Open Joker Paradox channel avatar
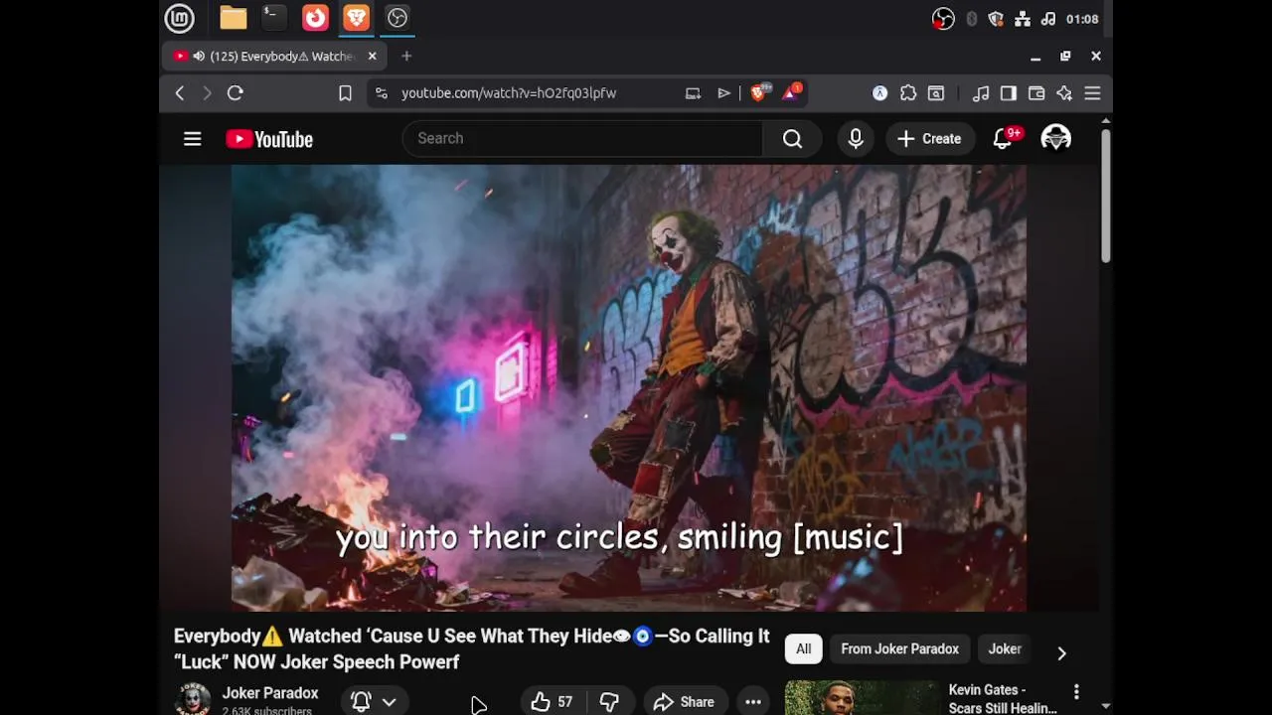This screenshot has width=1272, height=715. (193, 700)
